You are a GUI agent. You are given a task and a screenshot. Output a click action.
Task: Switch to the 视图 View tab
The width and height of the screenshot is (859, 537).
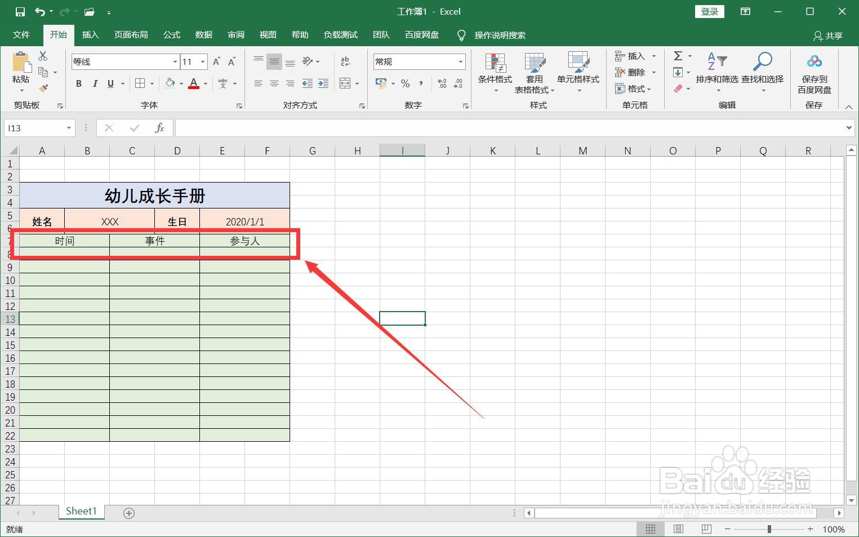click(268, 35)
